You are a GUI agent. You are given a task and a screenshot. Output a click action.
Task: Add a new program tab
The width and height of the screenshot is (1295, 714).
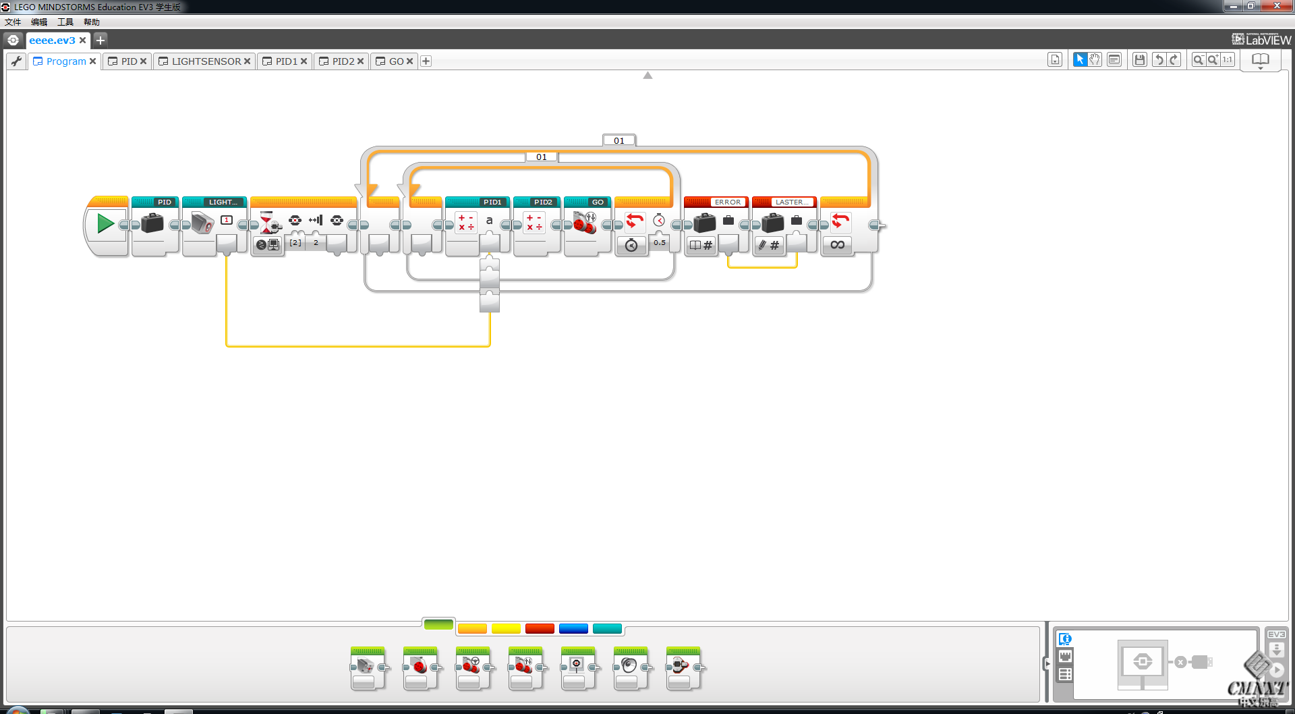click(x=426, y=61)
